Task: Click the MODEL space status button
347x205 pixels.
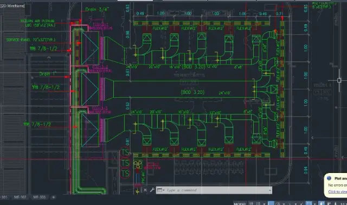Action: coord(240,203)
